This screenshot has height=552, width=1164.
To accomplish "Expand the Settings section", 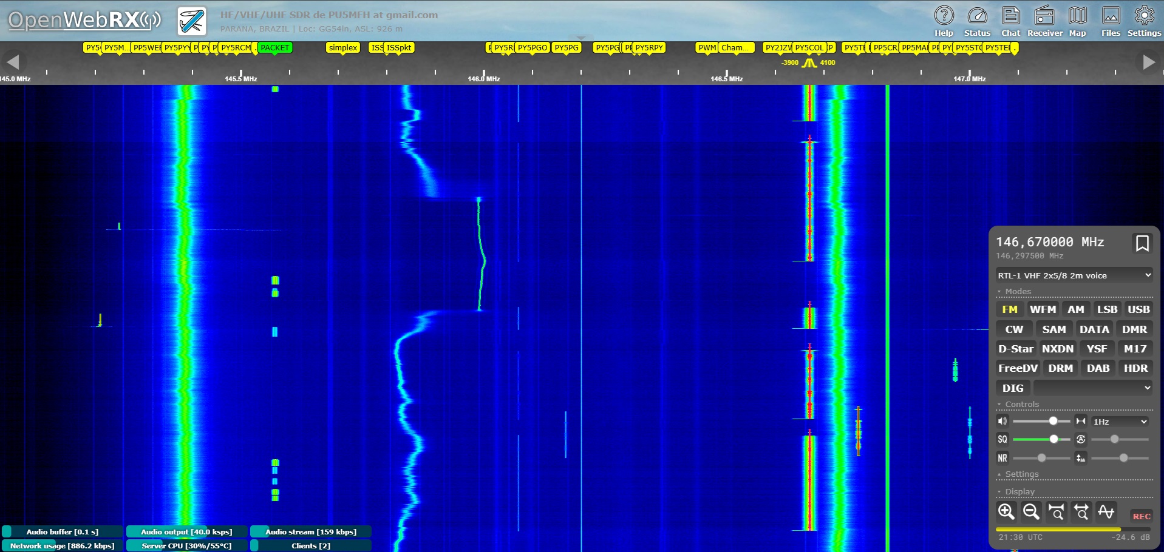I will (1021, 474).
